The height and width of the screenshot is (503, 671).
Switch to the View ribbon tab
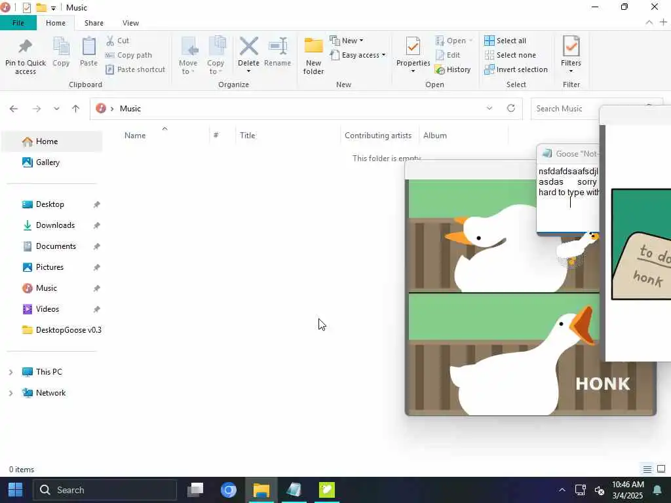pos(130,23)
